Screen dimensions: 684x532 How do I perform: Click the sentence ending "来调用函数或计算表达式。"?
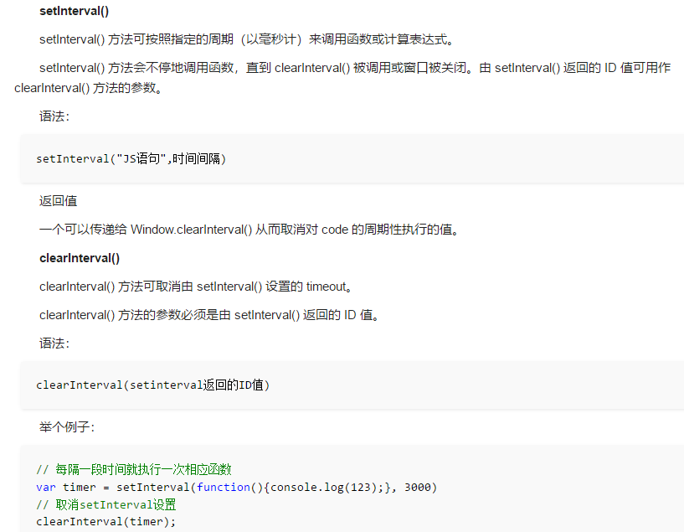pos(247,39)
